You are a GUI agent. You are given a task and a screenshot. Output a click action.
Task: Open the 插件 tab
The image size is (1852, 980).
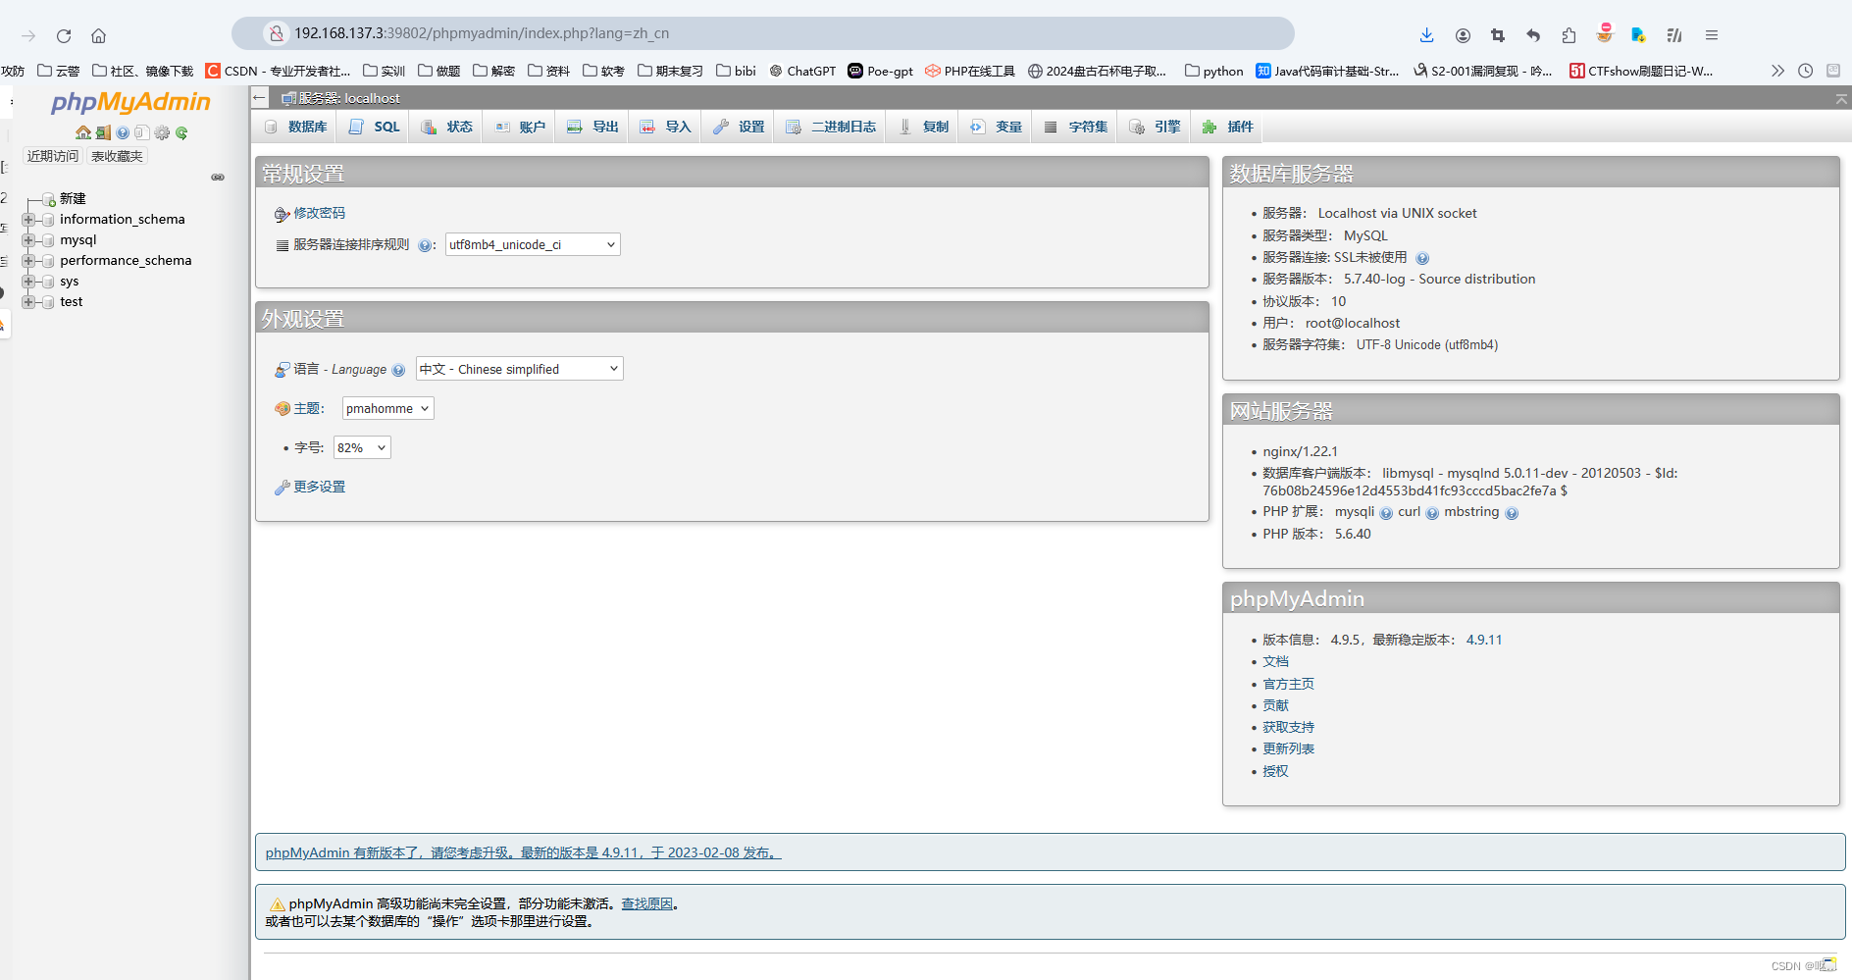pos(1227,127)
